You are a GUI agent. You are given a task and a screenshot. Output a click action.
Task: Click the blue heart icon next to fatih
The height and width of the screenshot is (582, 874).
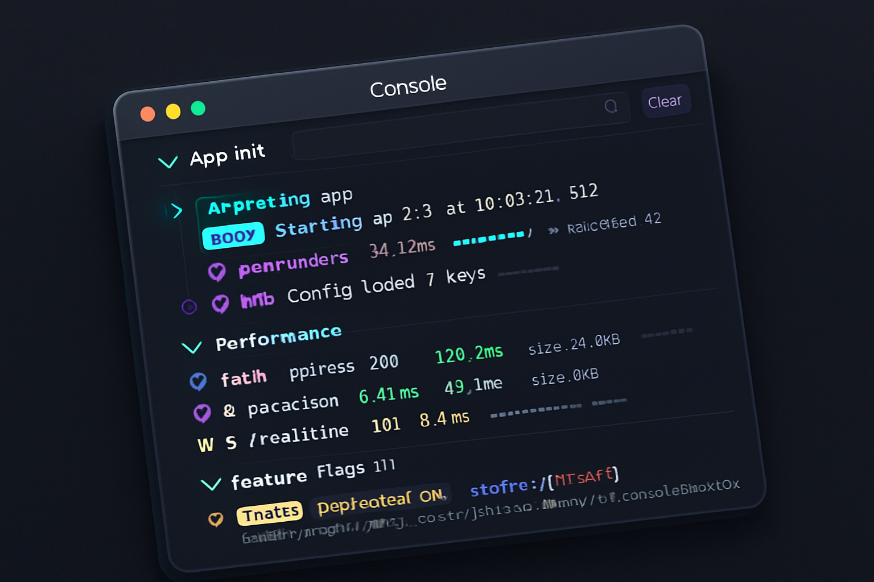pyautogui.click(x=198, y=380)
